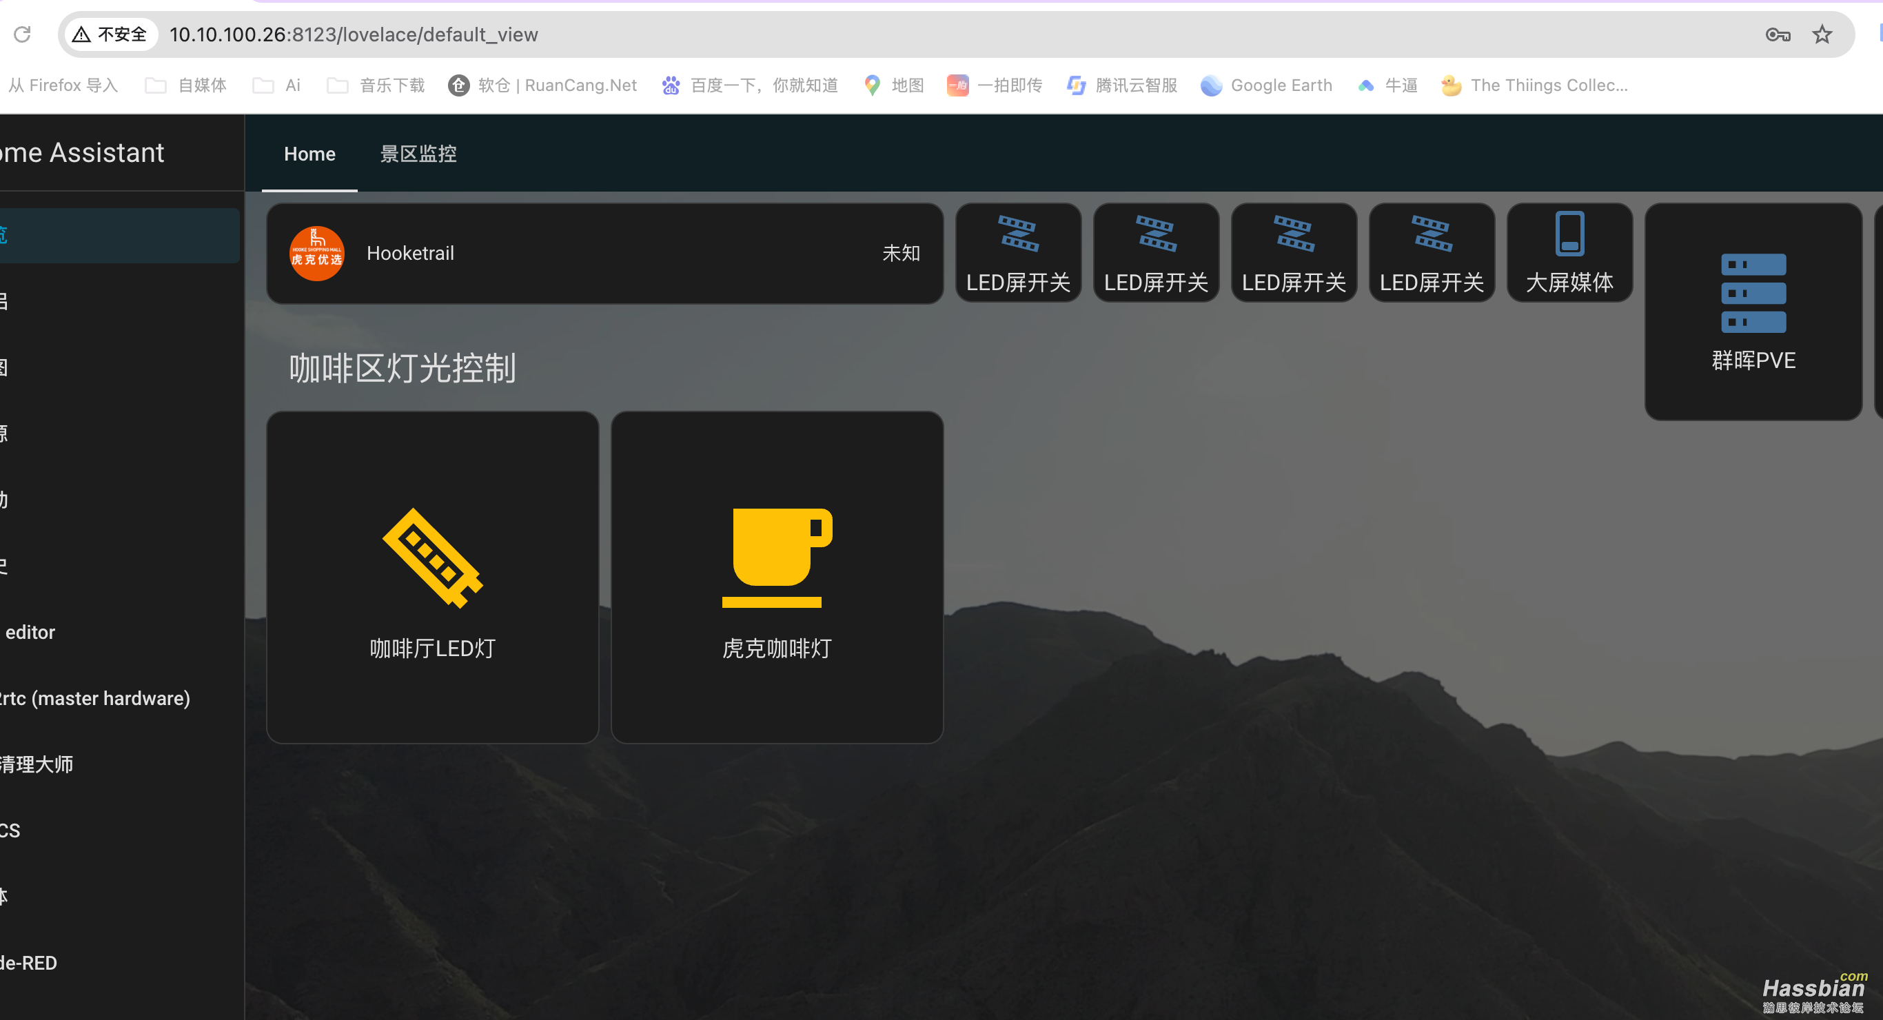Open the 大屏媒体 phone icon card
This screenshot has height=1020, width=1883.
pos(1569,235)
